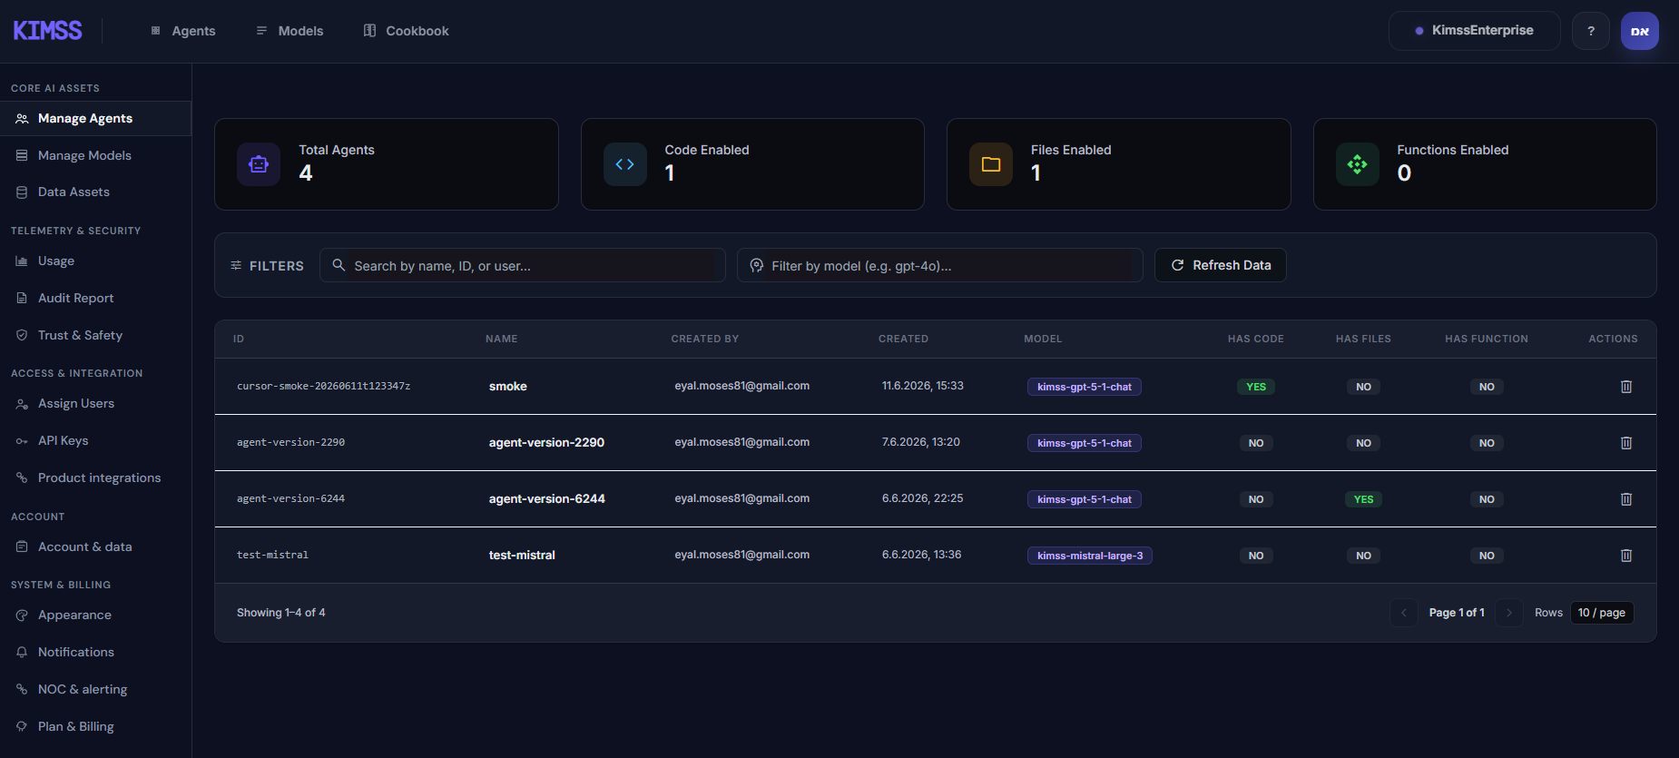Screen dimensions: 1679x758
Task: Click the KIMSS logo
Action: 47,31
